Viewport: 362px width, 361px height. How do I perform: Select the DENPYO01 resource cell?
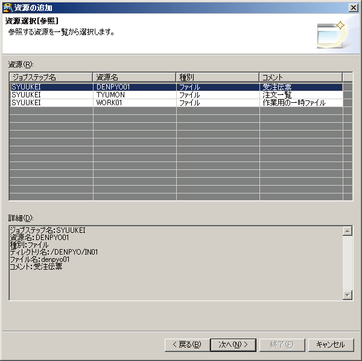(135, 87)
